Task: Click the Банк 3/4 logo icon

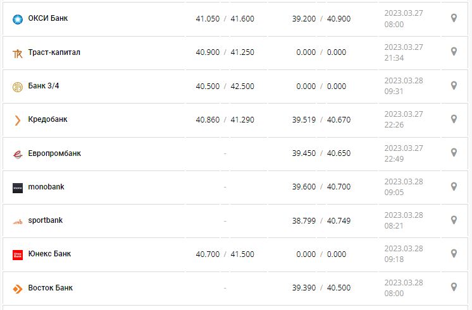Action: pyautogui.click(x=18, y=86)
